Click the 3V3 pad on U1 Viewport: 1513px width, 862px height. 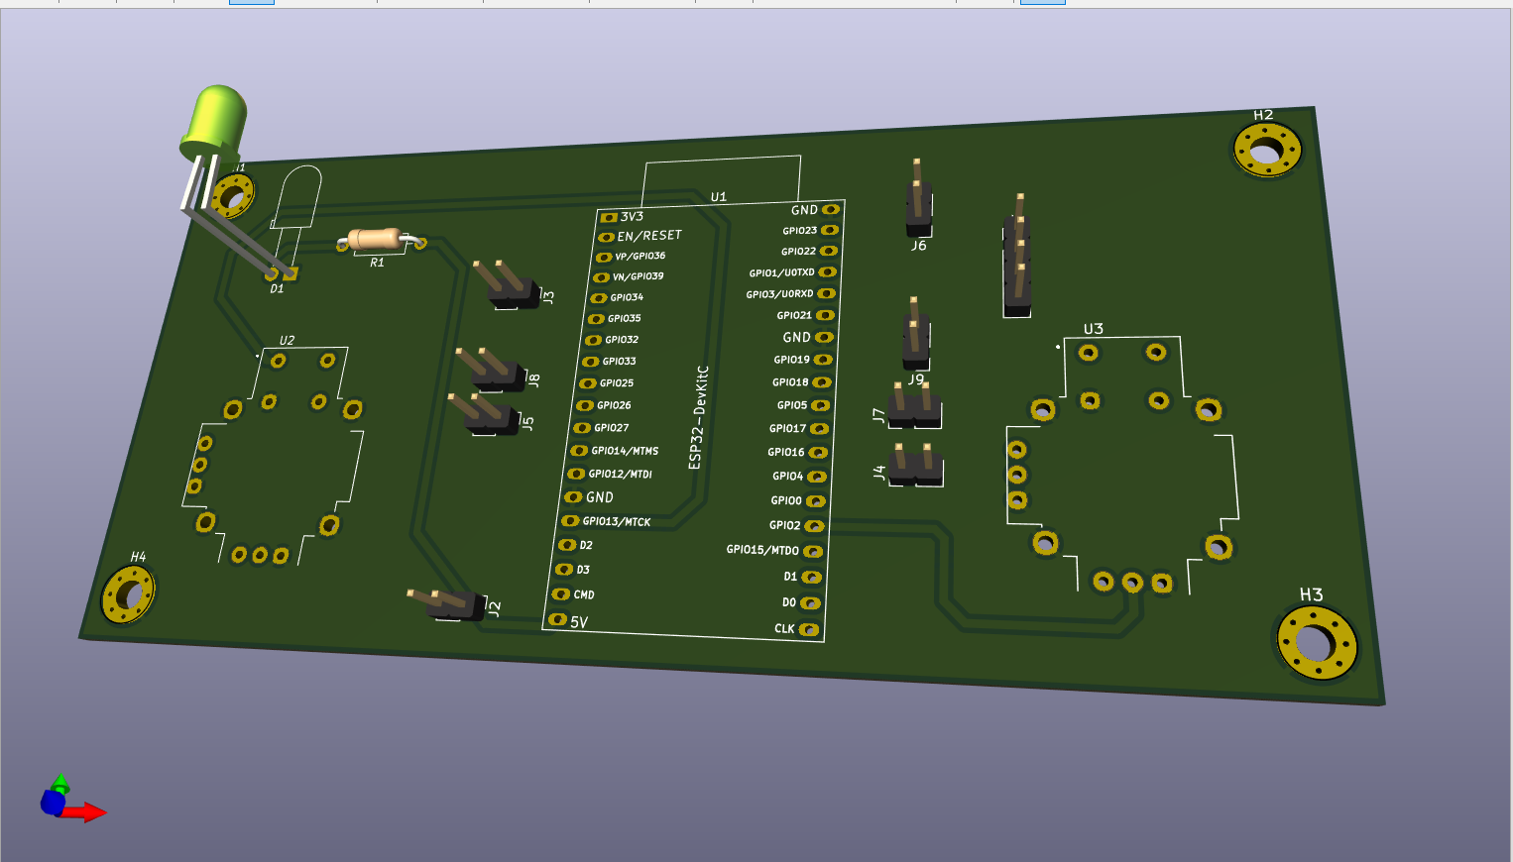609,217
